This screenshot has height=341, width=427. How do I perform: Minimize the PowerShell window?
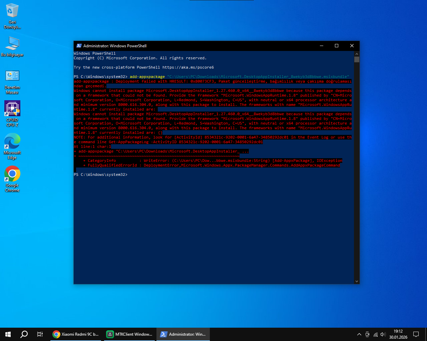point(322,46)
